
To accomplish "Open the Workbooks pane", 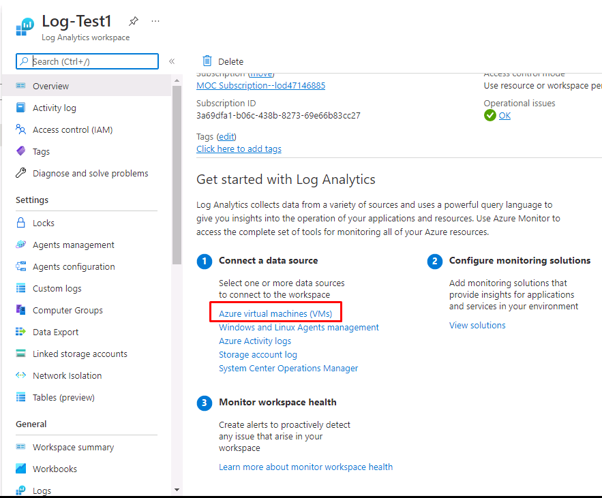I will [55, 469].
